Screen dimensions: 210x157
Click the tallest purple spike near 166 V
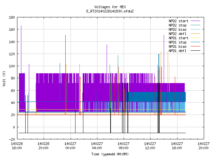(21, 49)
